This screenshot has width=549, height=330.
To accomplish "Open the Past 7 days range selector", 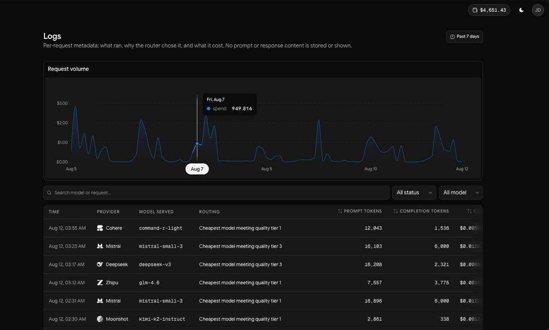I will pos(465,36).
